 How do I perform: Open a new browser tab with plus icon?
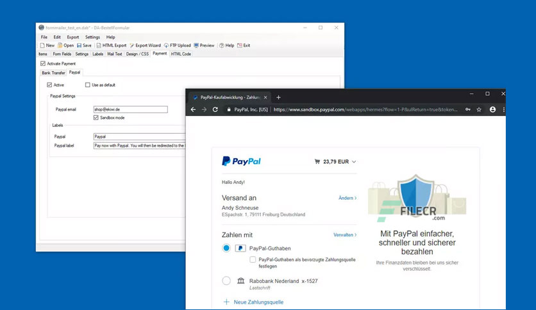point(278,97)
